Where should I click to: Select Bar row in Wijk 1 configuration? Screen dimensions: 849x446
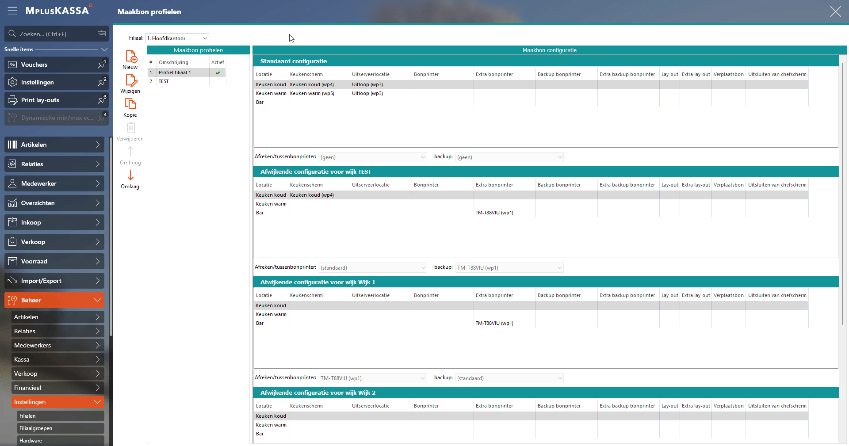531,323
